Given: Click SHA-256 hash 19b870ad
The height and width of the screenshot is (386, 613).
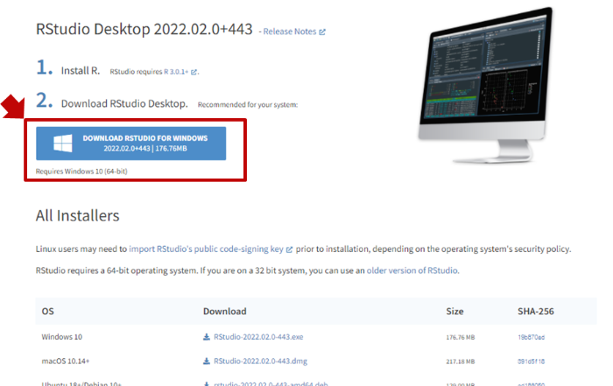Looking at the screenshot, I should point(531,337).
